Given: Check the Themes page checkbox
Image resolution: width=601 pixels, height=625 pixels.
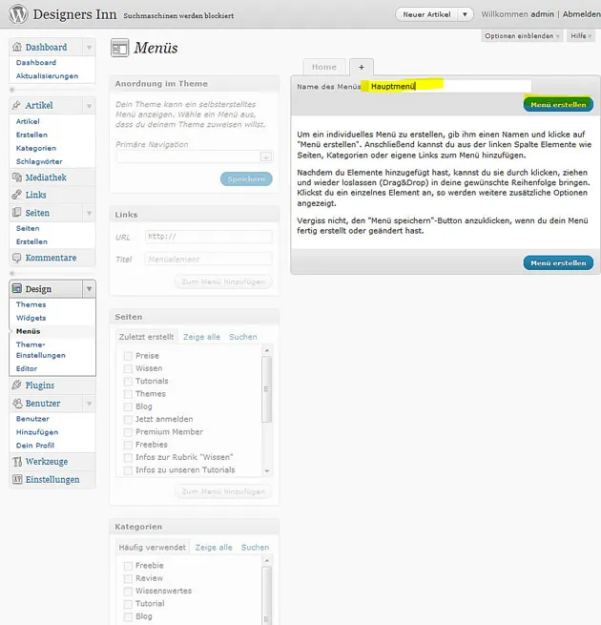Looking at the screenshot, I should pyautogui.click(x=128, y=394).
